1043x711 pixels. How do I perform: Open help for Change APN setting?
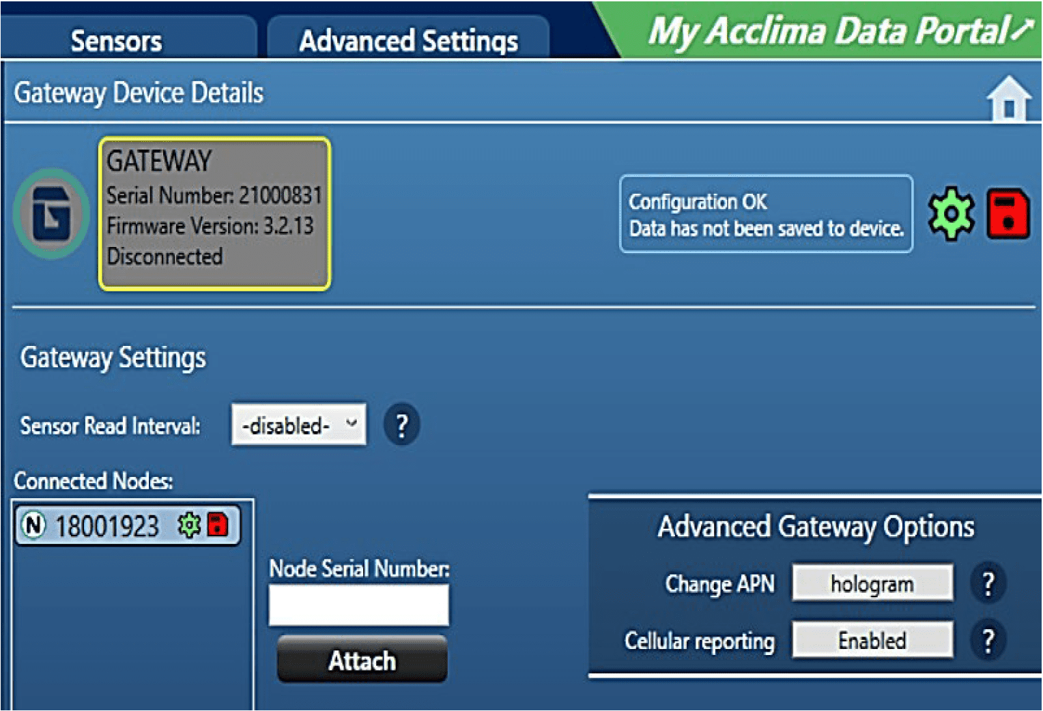click(x=988, y=583)
